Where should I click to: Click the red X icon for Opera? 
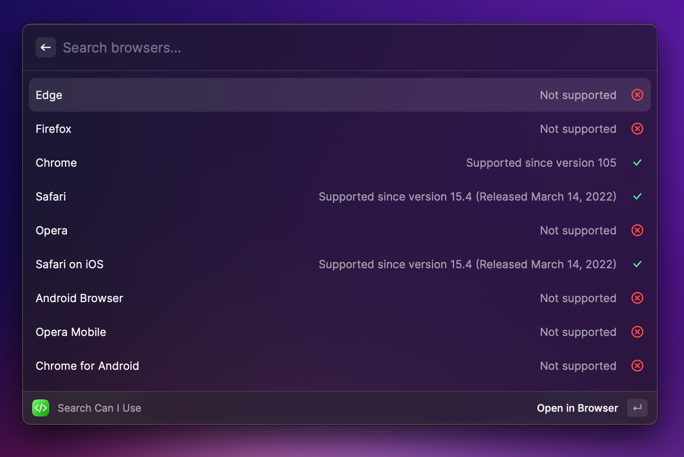pos(637,230)
